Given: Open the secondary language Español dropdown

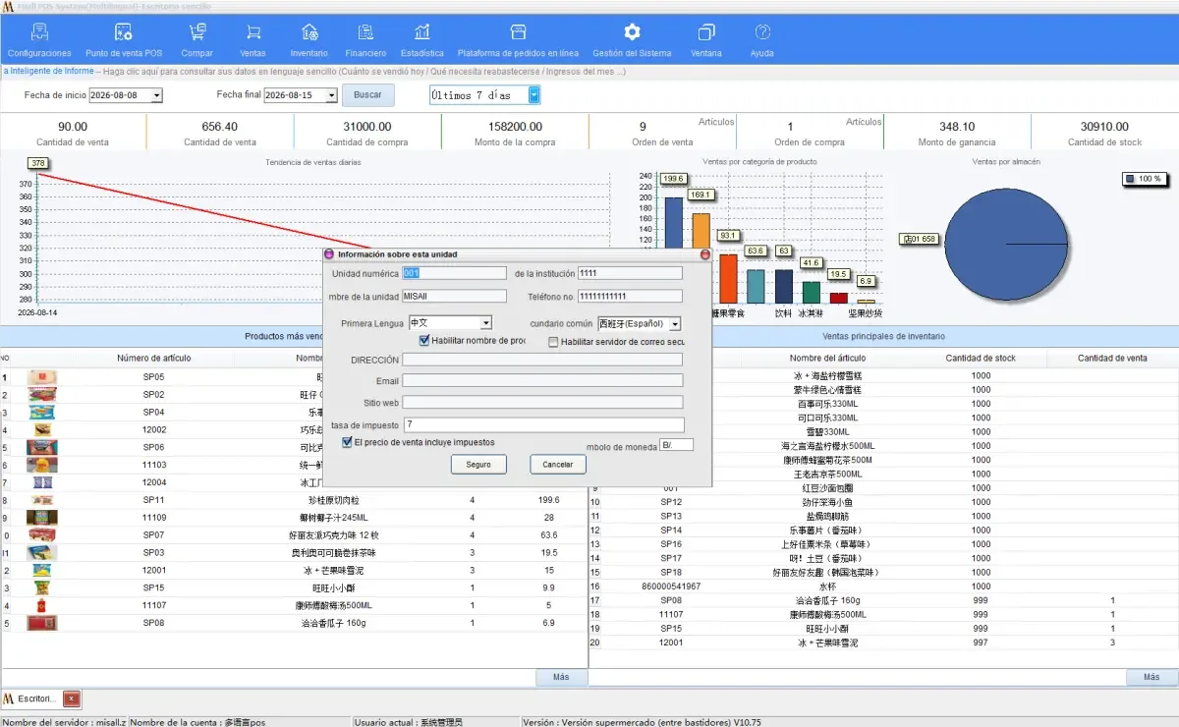Looking at the screenshot, I should [676, 323].
